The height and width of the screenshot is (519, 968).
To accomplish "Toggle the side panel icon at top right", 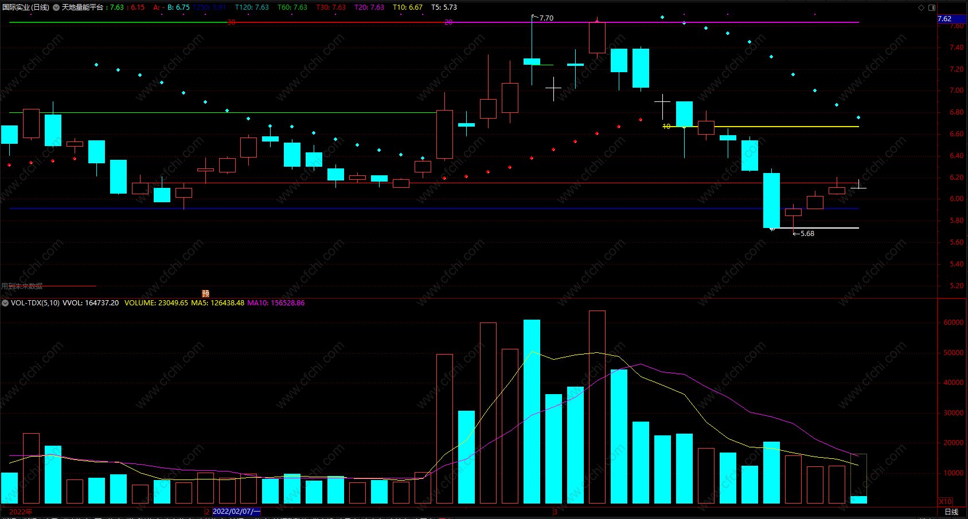I will [x=932, y=7].
